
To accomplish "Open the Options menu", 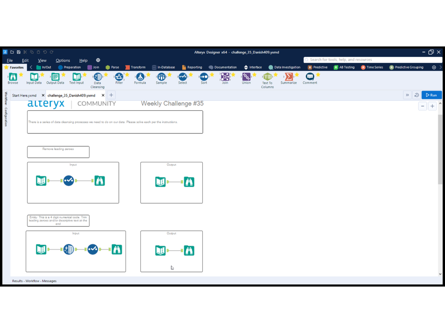I will [x=63, y=60].
